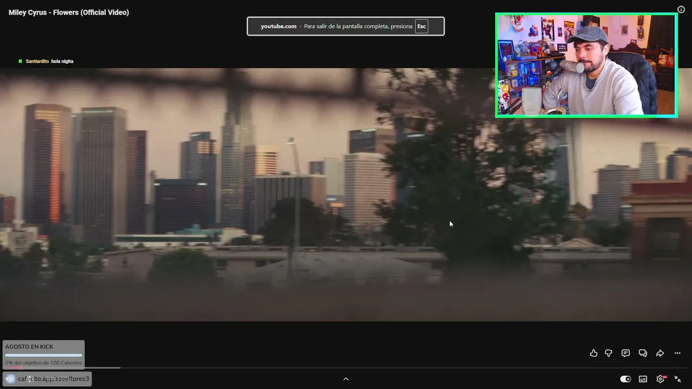Image resolution: width=692 pixels, height=389 pixels.
Task: Click the youtube.com fullscreen notice text
Action: pyautogui.click(x=278, y=26)
